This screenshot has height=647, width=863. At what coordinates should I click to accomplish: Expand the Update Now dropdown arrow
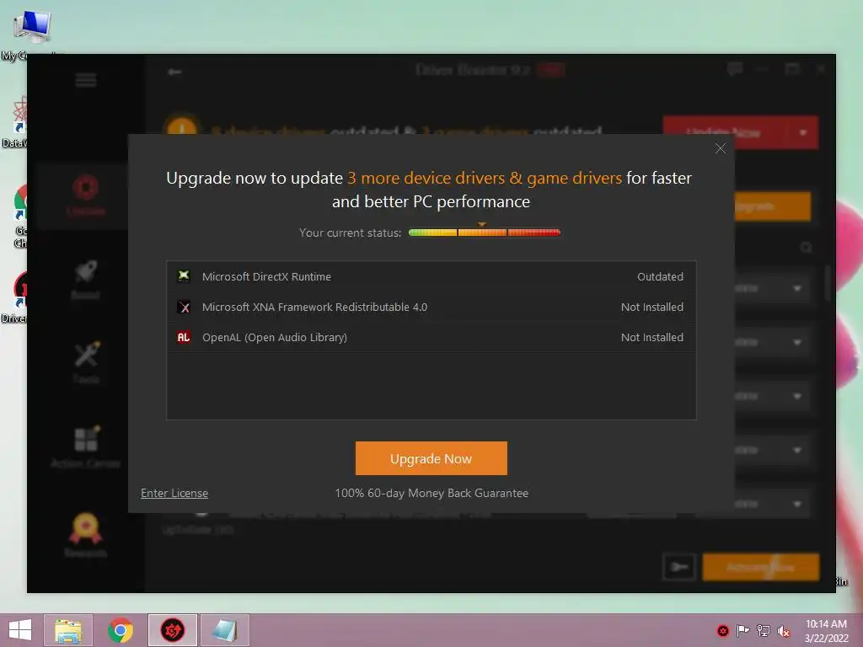point(803,132)
